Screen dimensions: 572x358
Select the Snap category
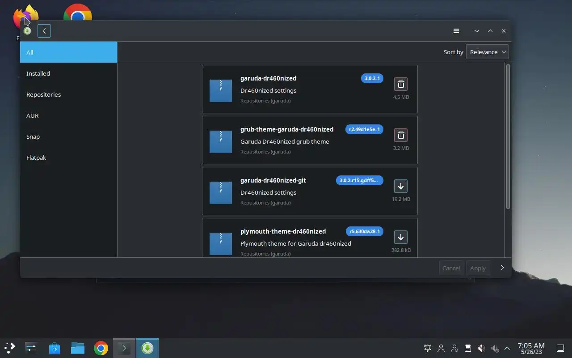(x=69, y=136)
